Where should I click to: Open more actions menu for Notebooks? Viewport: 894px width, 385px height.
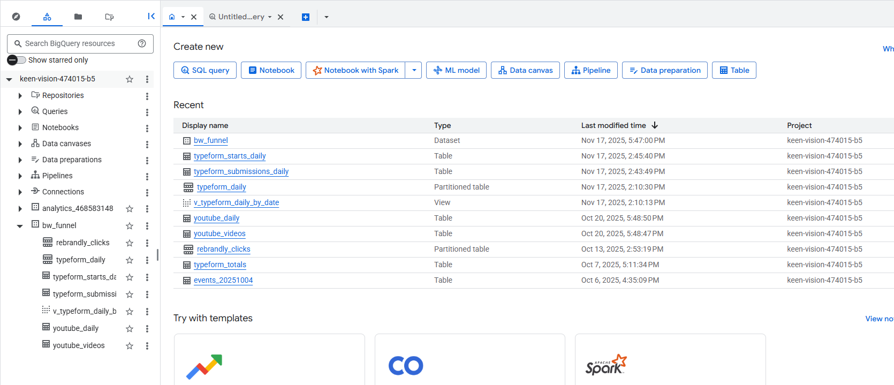[x=147, y=129]
